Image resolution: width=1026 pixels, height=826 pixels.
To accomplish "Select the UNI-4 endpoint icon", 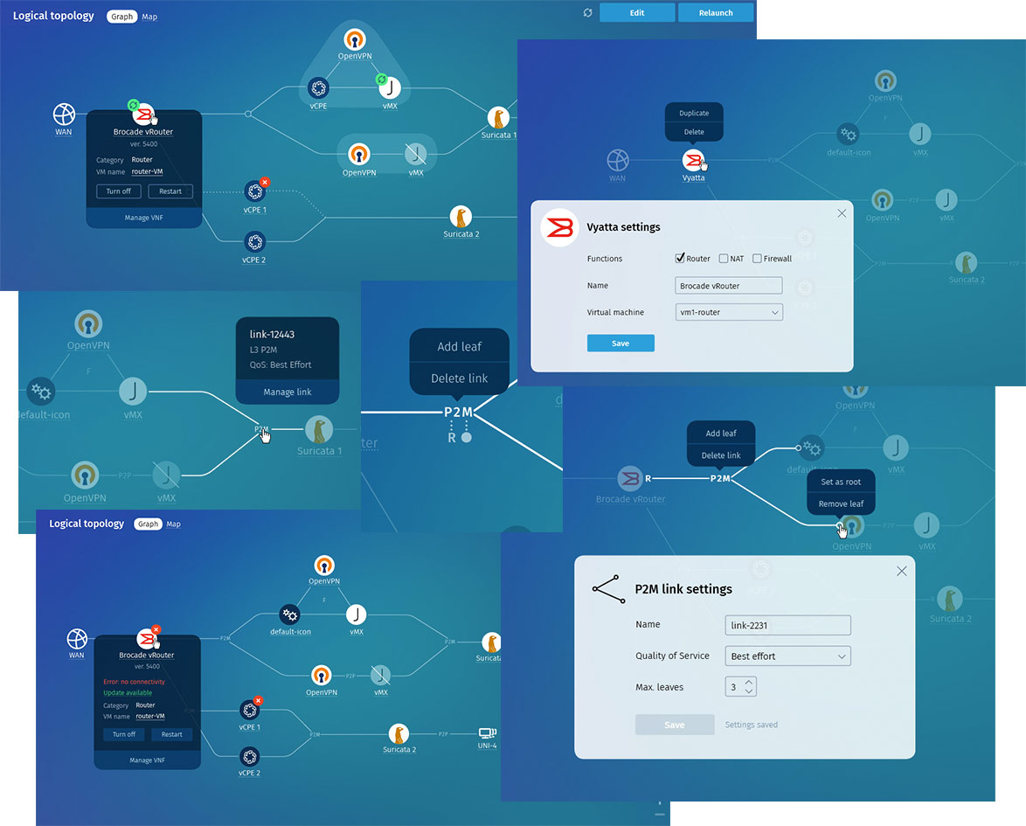I will (487, 734).
